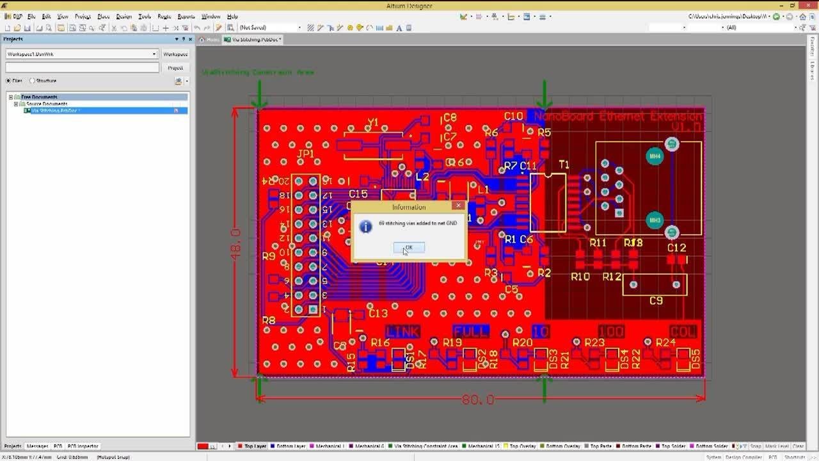The image size is (819, 461).
Task: Switch to the Top Paste layer tab
Action: tap(597, 446)
